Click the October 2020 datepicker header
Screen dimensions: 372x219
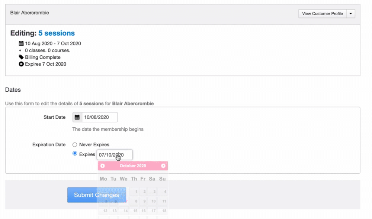click(x=133, y=166)
